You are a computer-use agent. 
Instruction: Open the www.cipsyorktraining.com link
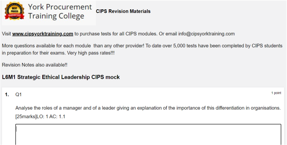pos(43,34)
